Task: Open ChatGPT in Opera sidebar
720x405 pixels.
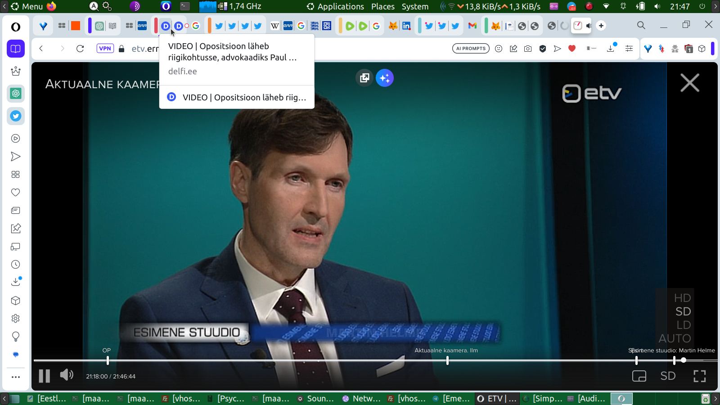Action: [x=16, y=94]
